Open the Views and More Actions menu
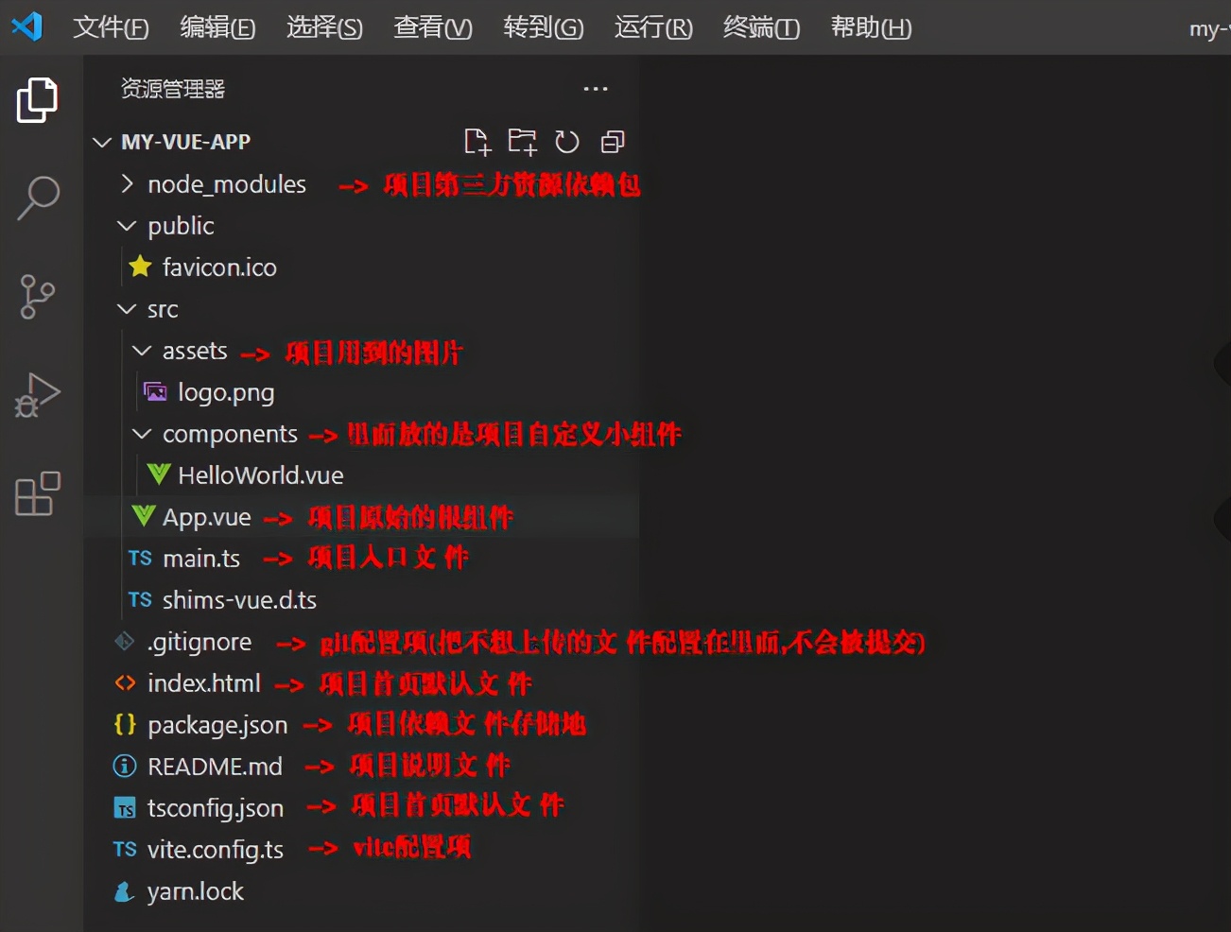The width and height of the screenshot is (1231, 932). coord(595,88)
